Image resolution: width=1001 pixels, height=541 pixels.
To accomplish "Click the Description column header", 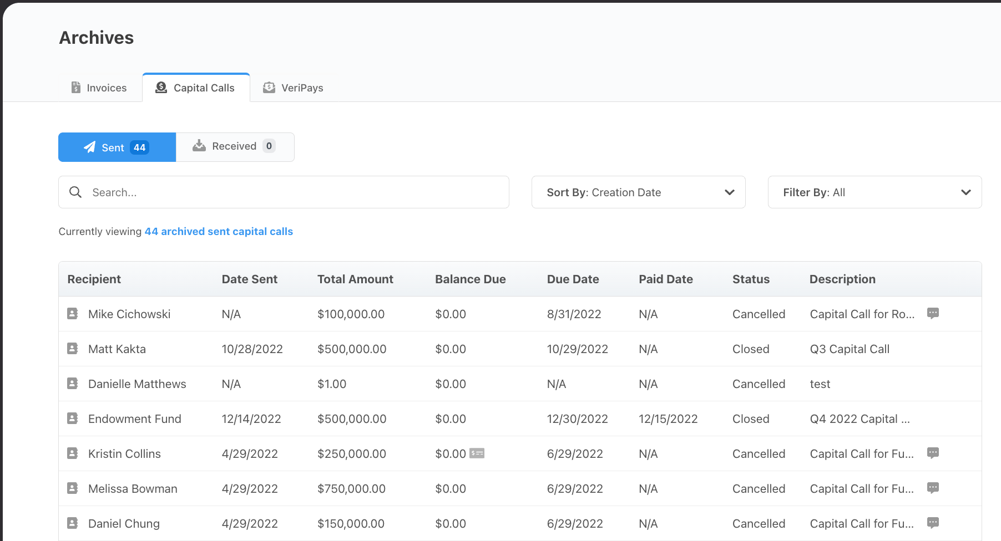I will [x=842, y=279].
